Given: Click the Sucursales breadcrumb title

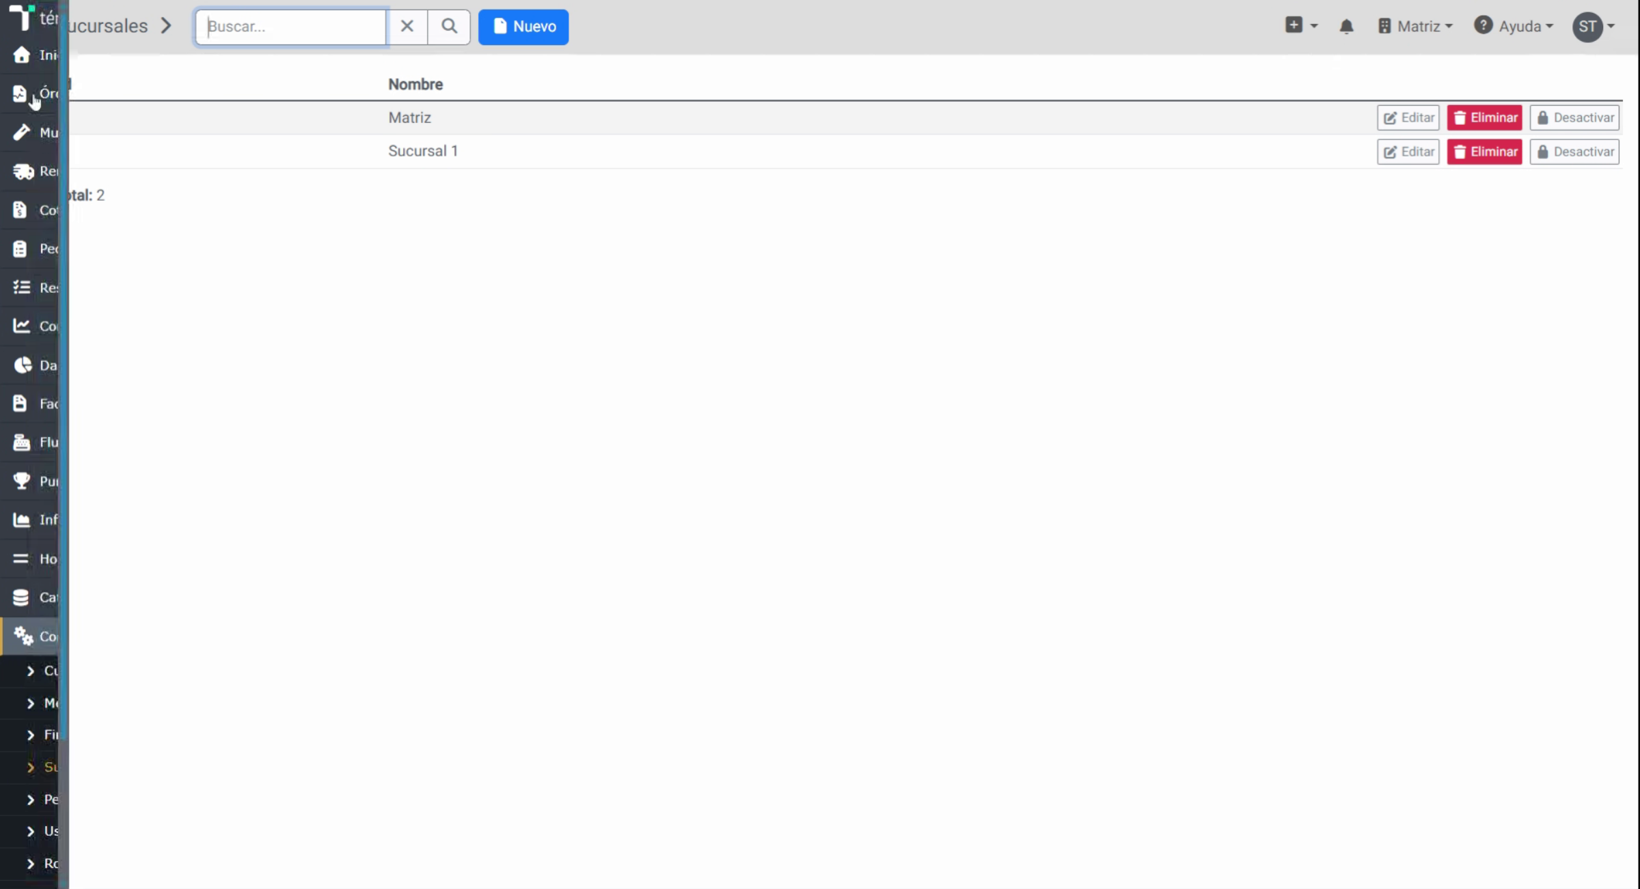Looking at the screenshot, I should coord(107,26).
